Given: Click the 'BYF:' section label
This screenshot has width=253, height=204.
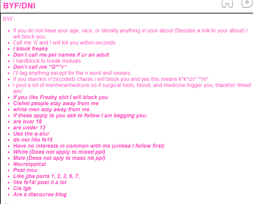Looking at the screenshot, I should (9, 19).
